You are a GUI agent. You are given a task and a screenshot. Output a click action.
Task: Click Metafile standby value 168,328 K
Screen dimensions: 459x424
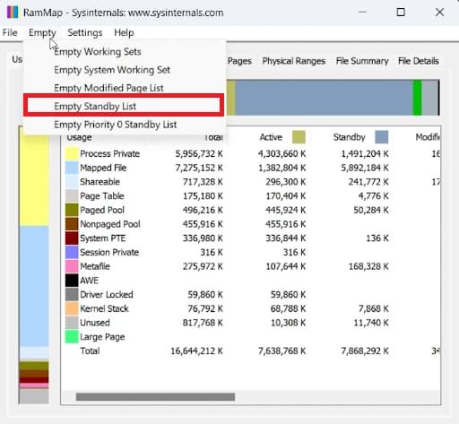[x=368, y=266]
